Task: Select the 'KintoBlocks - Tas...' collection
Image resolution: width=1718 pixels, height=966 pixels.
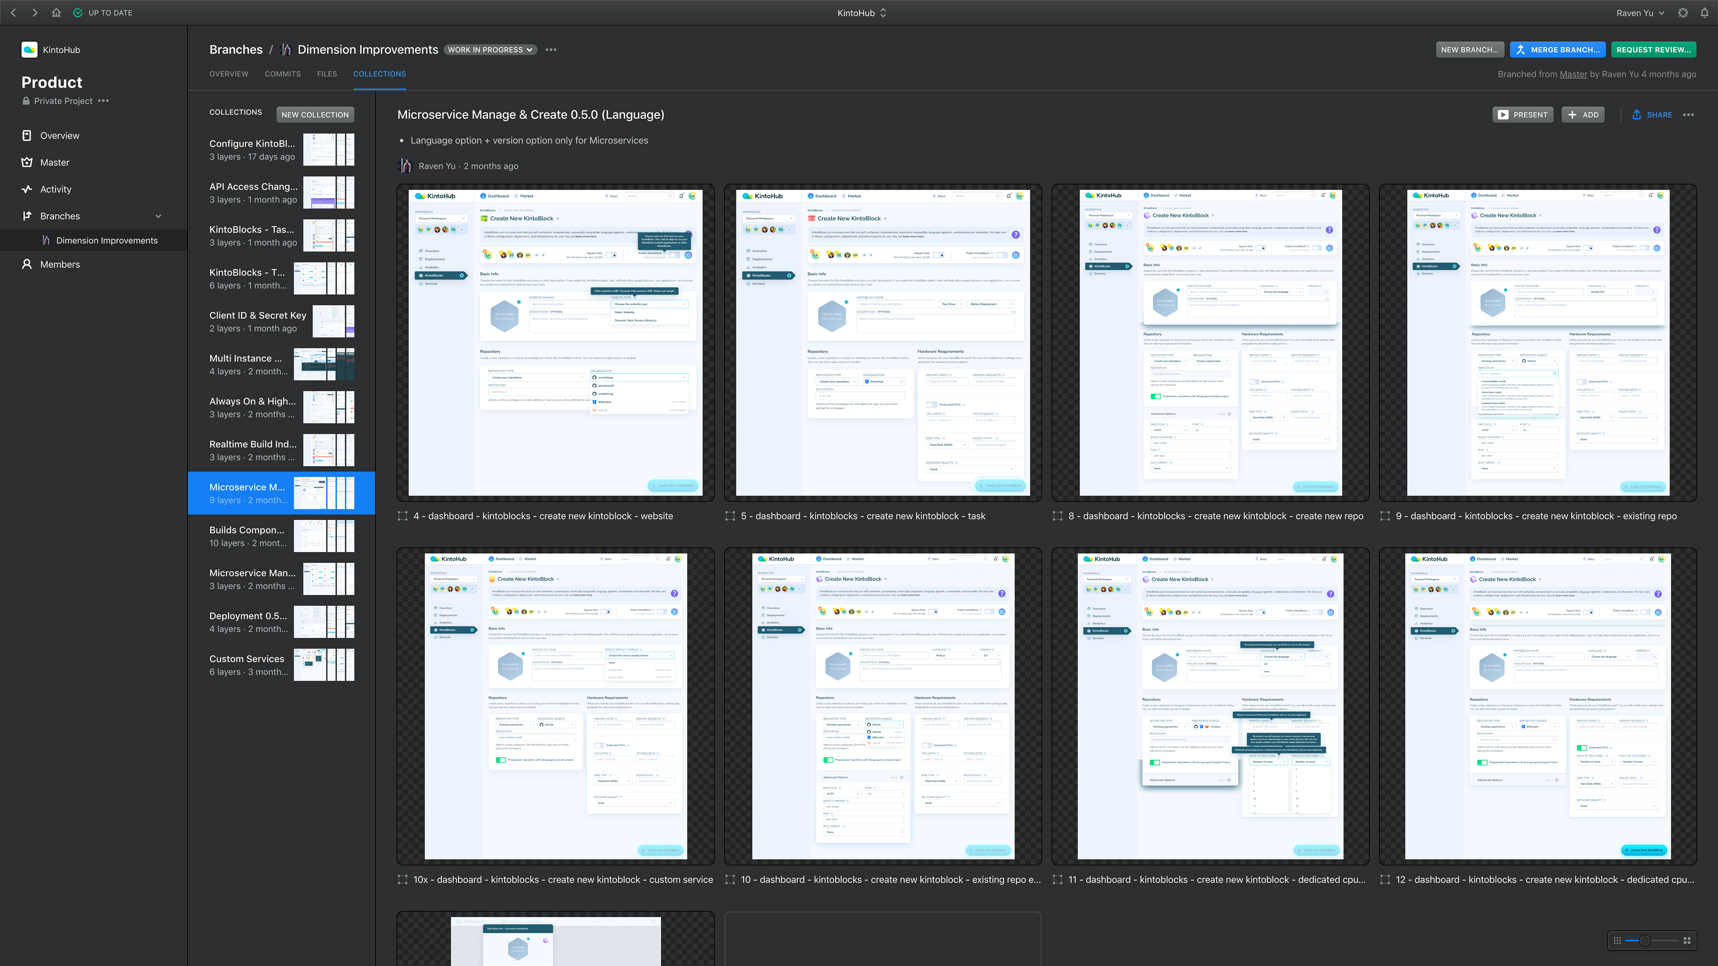Action: tap(281, 235)
